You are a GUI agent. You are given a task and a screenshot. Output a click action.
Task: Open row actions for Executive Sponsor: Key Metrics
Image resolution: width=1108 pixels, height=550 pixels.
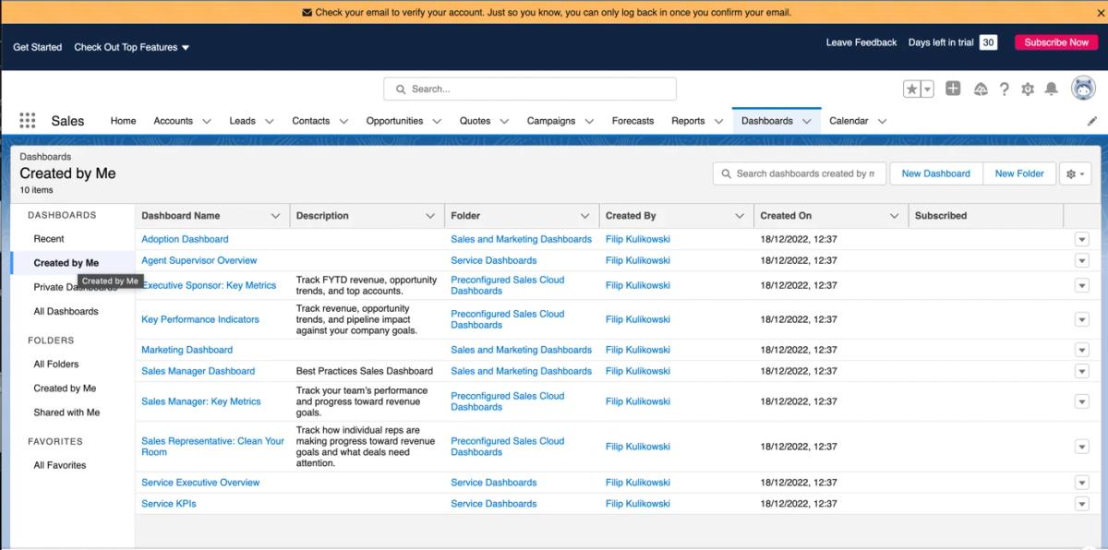pyautogui.click(x=1082, y=286)
